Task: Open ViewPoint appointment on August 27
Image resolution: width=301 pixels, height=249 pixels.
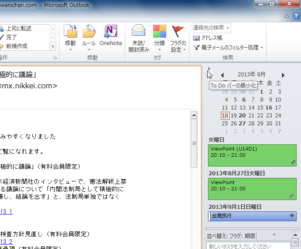Action: tap(252, 189)
